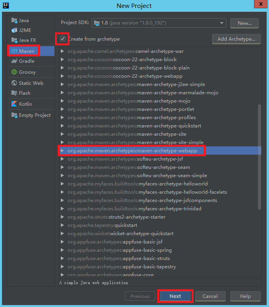Select Kotlin project type
The width and height of the screenshot is (269, 307).
point(31,104)
